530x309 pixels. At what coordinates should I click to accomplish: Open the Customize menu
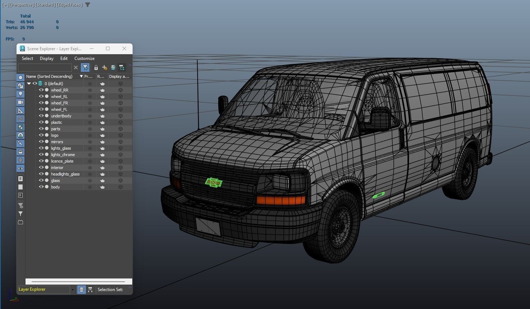coord(84,58)
